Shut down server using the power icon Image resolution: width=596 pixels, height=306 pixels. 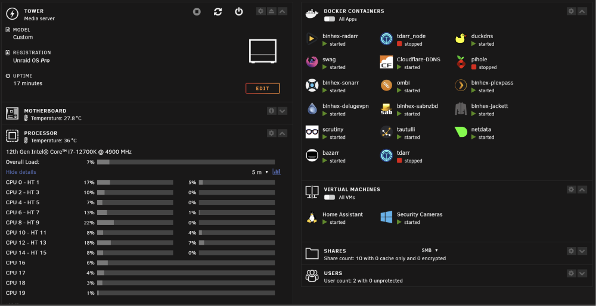pyautogui.click(x=239, y=12)
